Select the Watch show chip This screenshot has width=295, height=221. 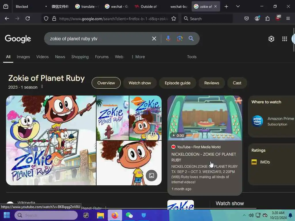pos(140,83)
